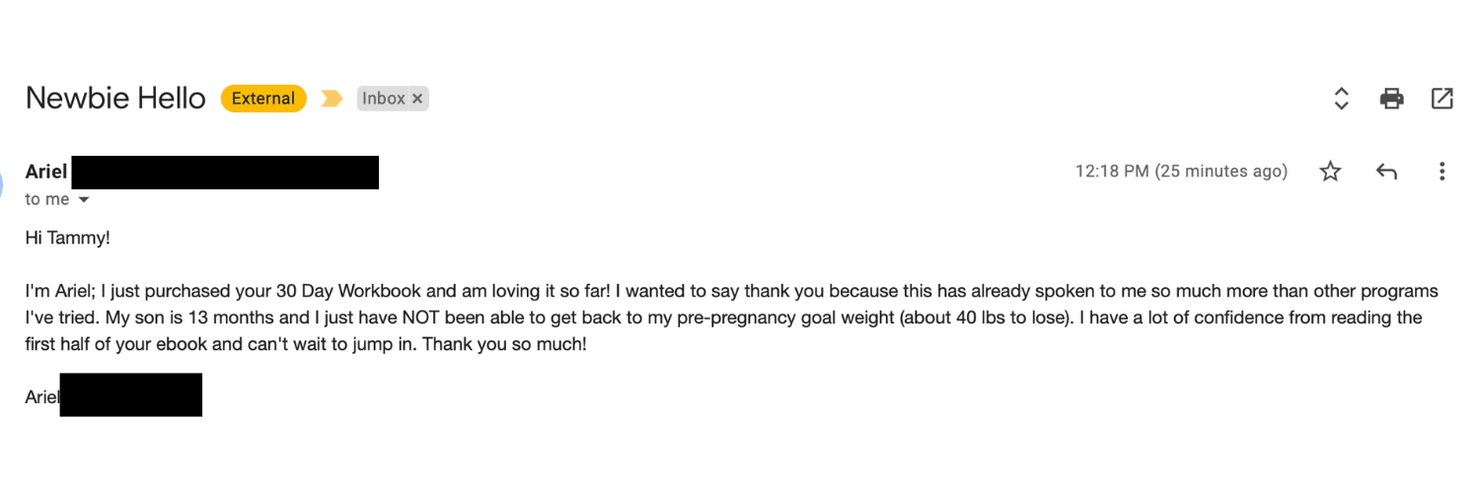
Task: Click the "Hi Tammy!" greeting line
Action: click(68, 238)
